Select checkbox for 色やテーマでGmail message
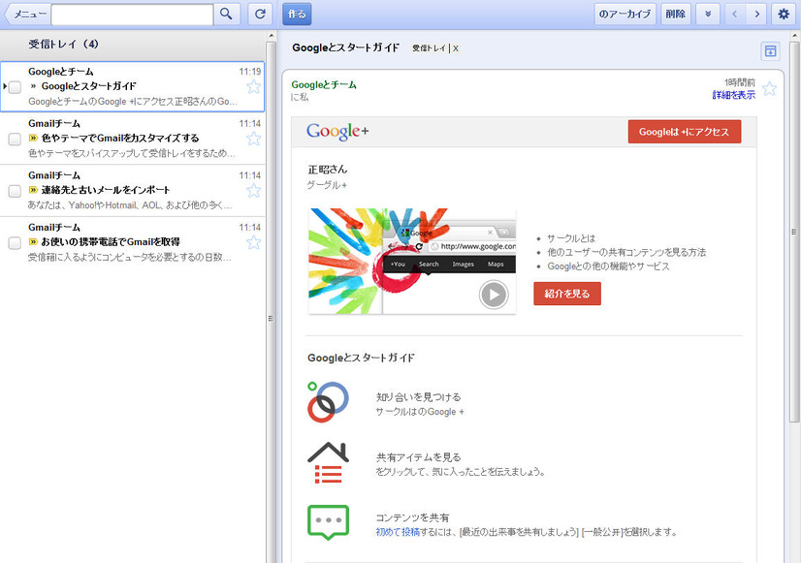 tap(15, 139)
